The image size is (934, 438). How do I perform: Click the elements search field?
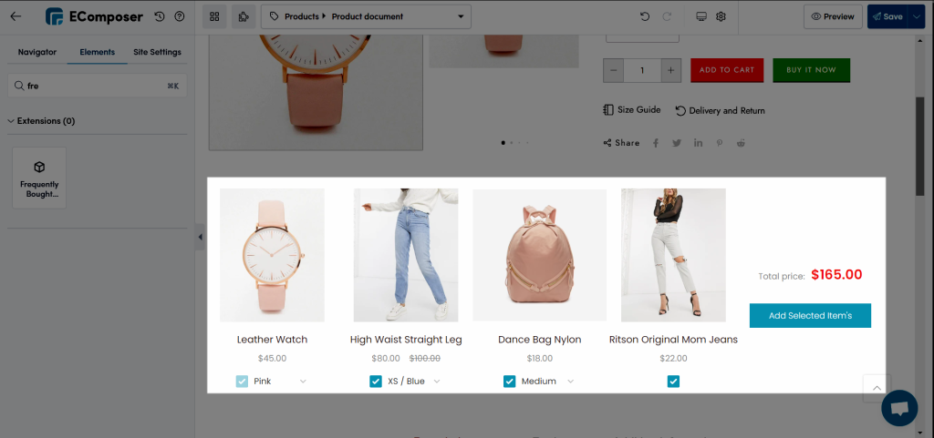(x=97, y=86)
